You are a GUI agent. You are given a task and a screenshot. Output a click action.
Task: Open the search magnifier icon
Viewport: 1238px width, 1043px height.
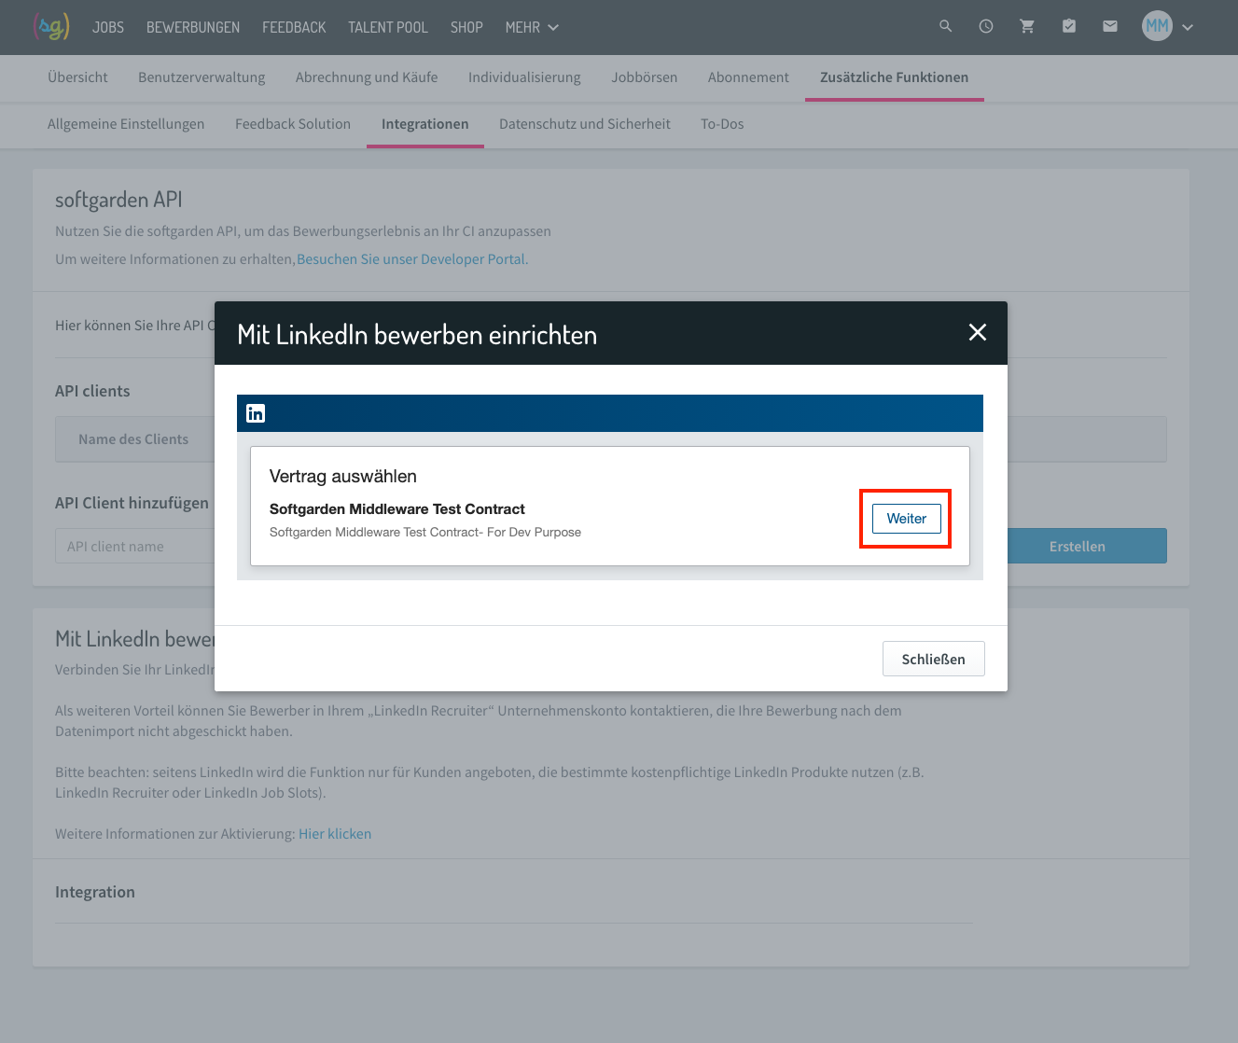click(946, 27)
